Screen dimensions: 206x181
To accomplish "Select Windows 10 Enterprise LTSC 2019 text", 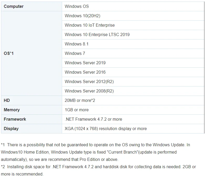I will point(97,34).
